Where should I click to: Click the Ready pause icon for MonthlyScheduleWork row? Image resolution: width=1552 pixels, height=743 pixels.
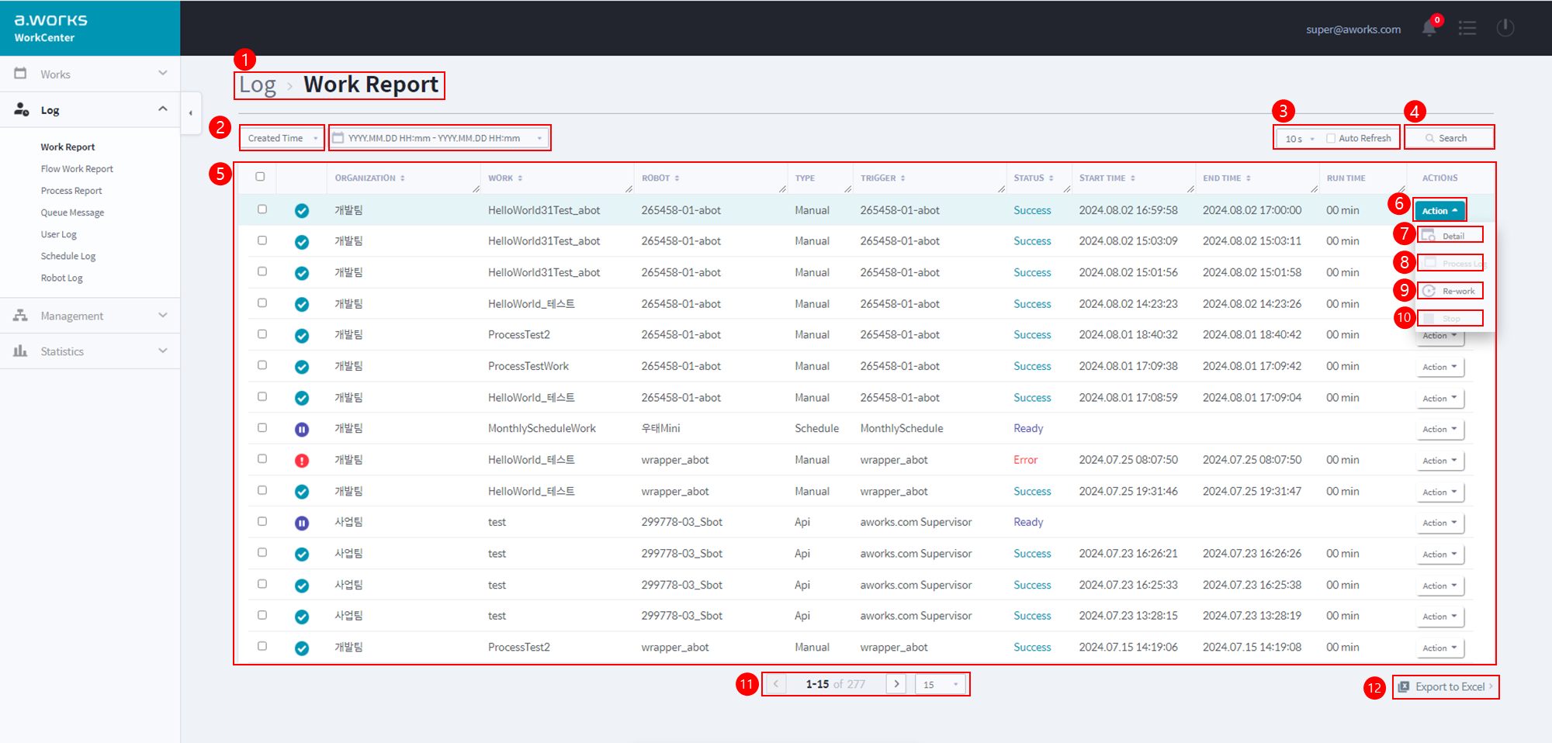302,429
